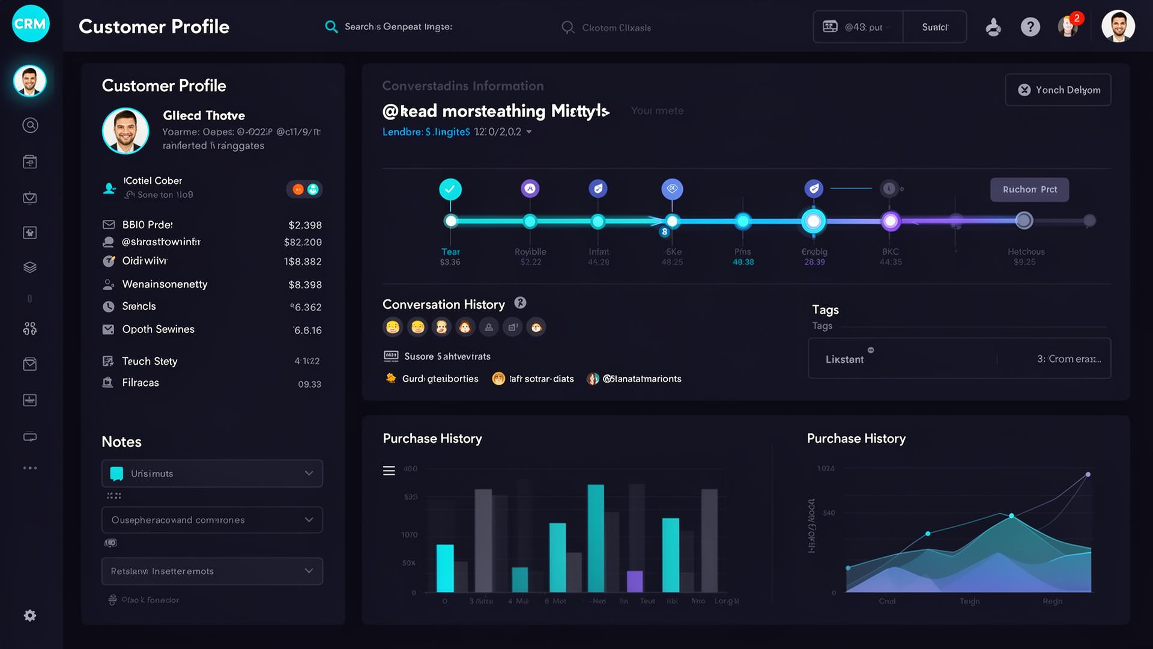Image resolution: width=1153 pixels, height=649 pixels.
Task: Open the monitor/display icon in the sidebar
Action: tap(29, 437)
